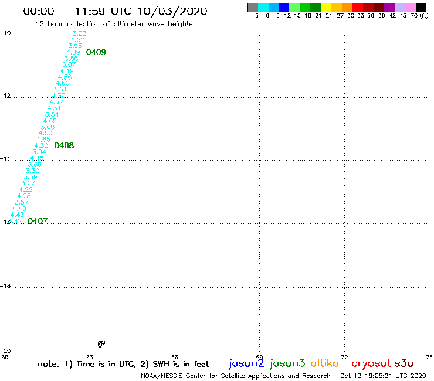Click the 72 longitude axis label

pyautogui.click(x=344, y=357)
